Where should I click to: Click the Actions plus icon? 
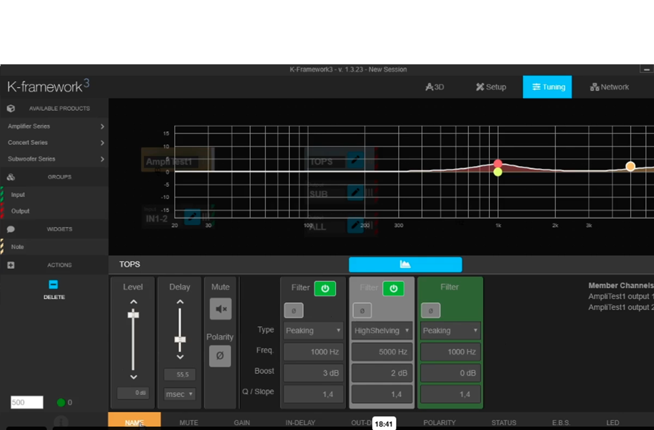click(10, 265)
